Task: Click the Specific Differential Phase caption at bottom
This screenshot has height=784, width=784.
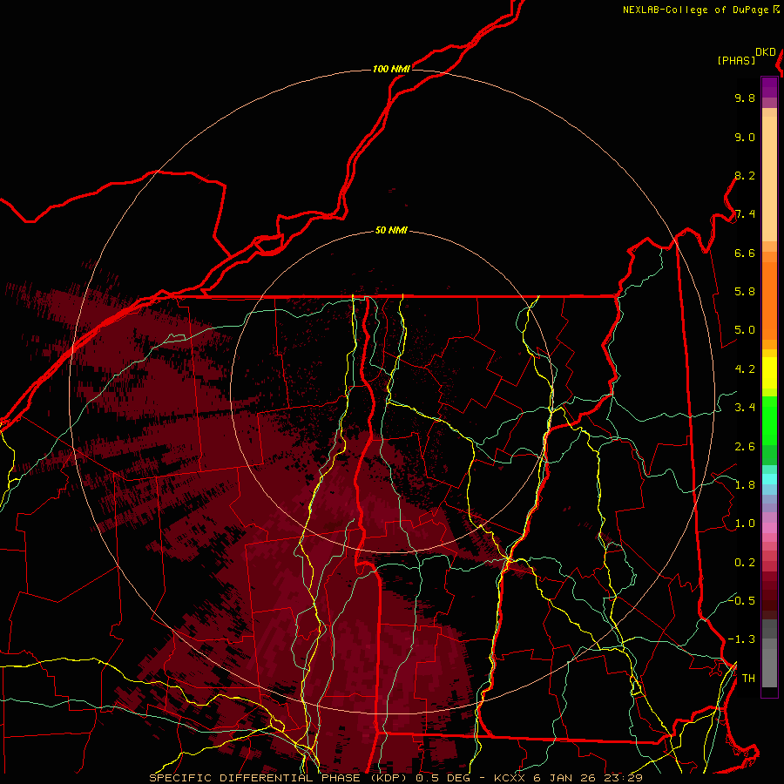Action: coord(395,778)
